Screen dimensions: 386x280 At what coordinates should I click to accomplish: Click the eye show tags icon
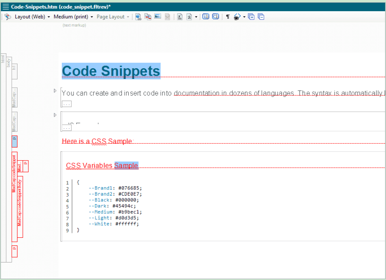(x=237, y=17)
